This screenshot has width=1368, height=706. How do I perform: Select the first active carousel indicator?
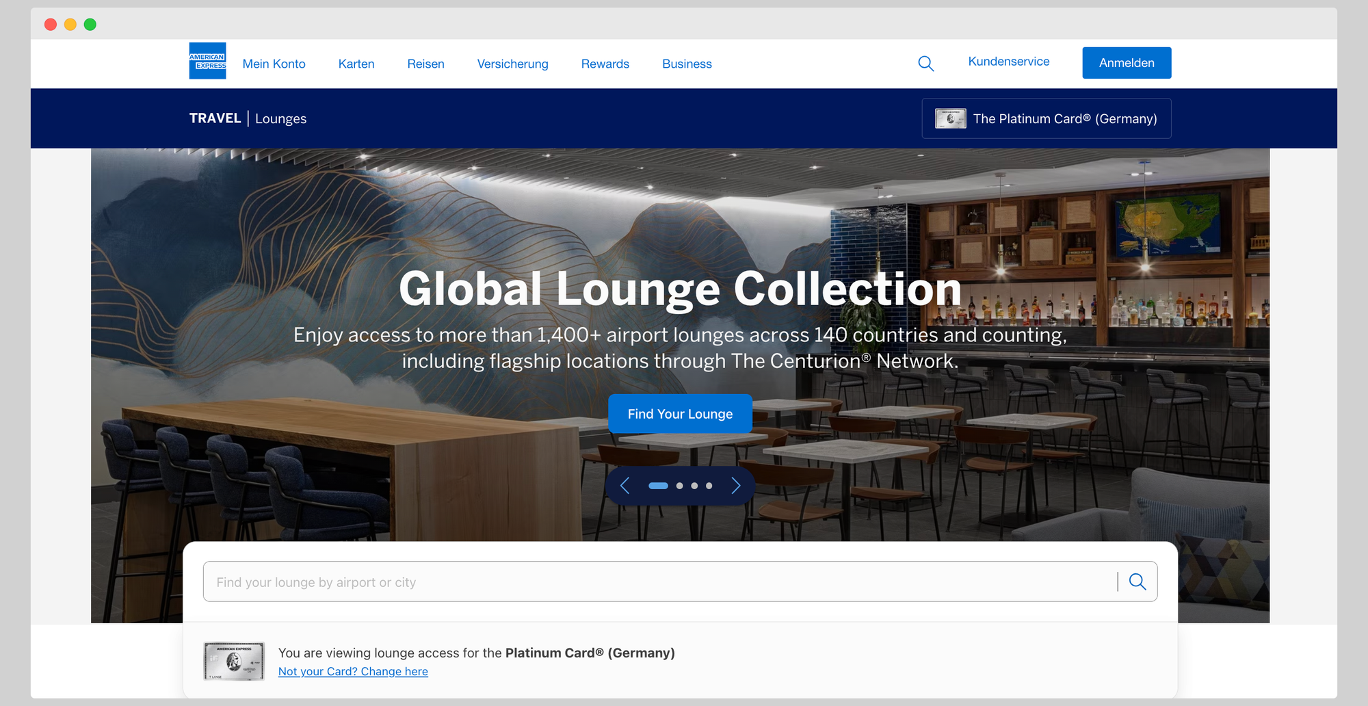658,486
